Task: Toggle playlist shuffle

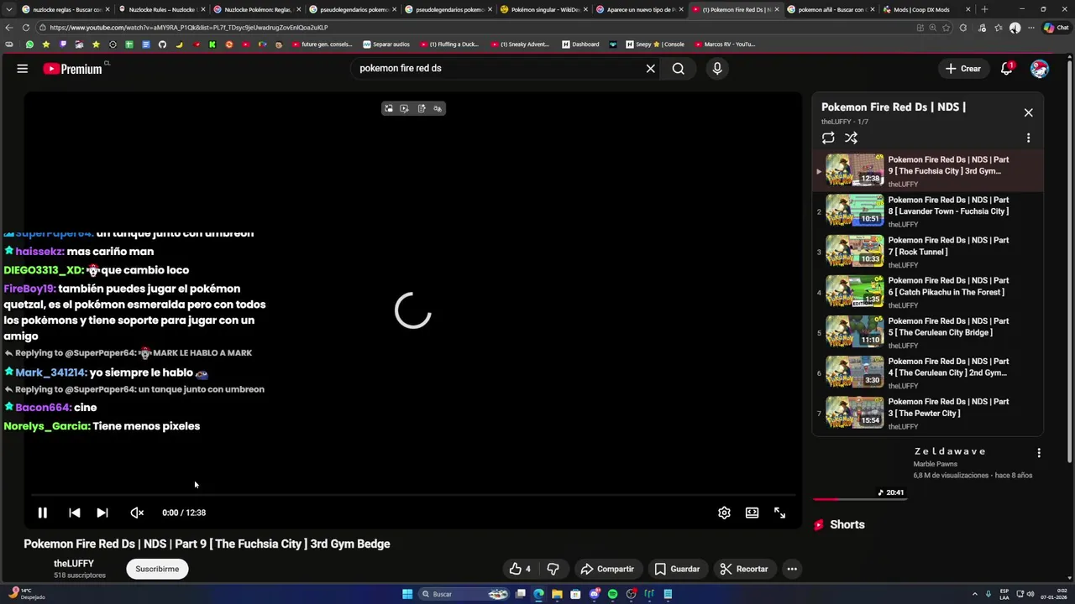Action: [851, 138]
